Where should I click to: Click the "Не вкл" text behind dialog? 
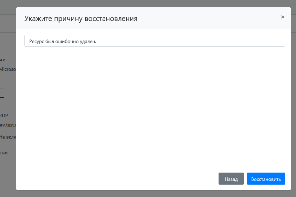click(x=8, y=137)
